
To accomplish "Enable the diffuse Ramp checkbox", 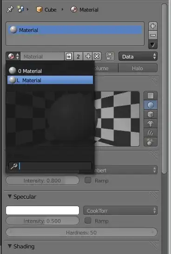I will tap(88, 180).
